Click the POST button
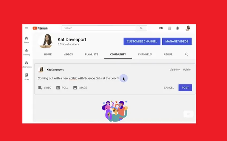Viewport: 227px width, 141px height. tap(185, 88)
